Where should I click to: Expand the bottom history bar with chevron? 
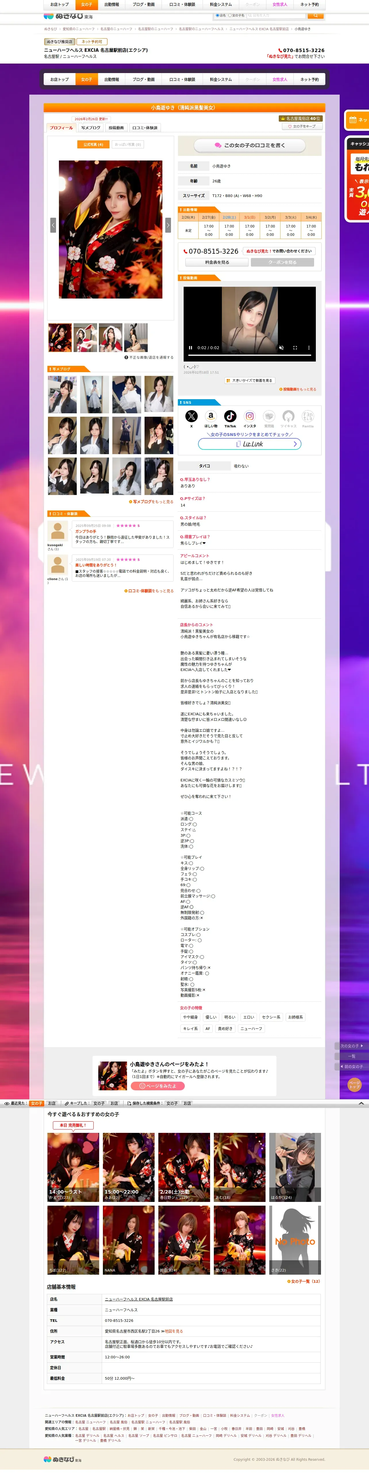pos(361,1103)
